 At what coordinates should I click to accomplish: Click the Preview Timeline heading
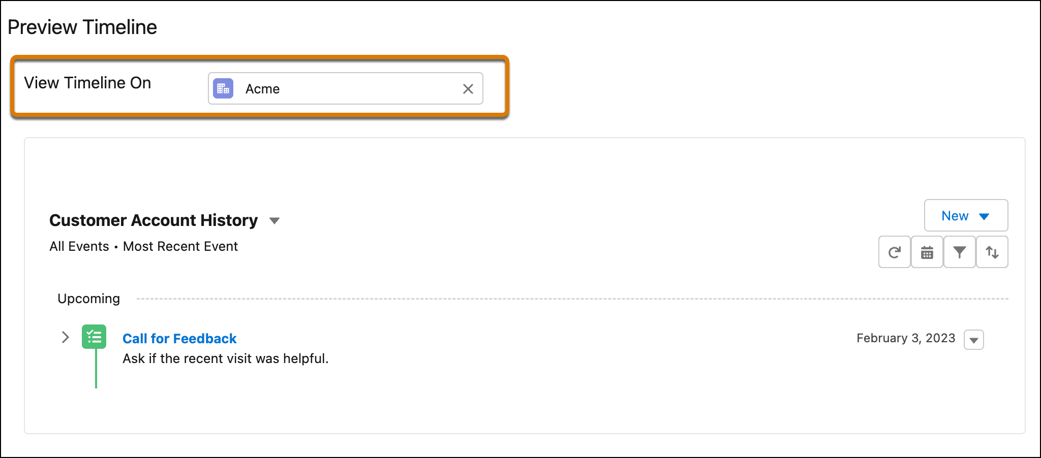point(82,26)
